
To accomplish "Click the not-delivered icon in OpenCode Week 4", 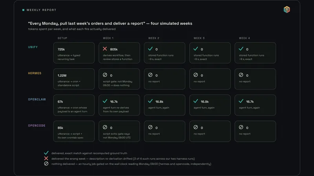I will pos(241,127).
